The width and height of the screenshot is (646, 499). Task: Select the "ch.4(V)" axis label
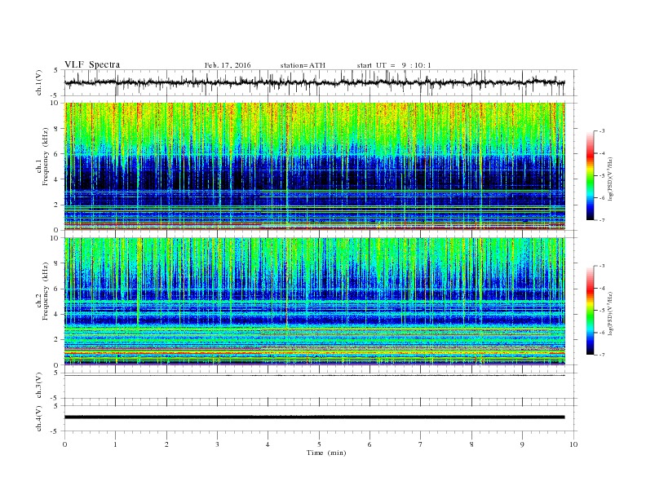(x=39, y=418)
